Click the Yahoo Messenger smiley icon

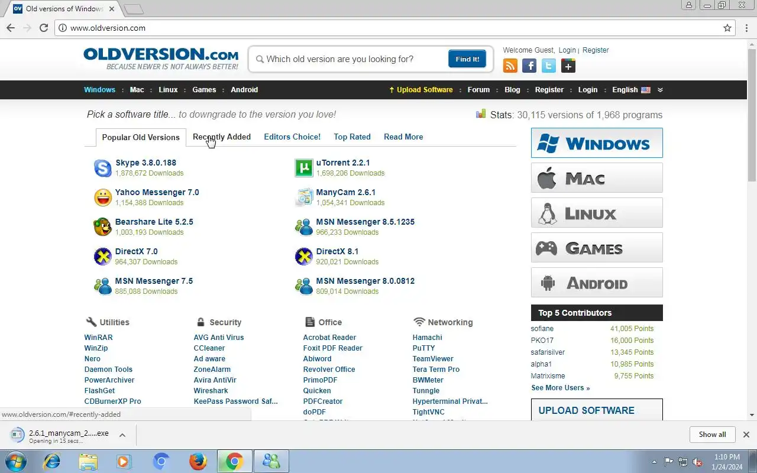pos(103,197)
